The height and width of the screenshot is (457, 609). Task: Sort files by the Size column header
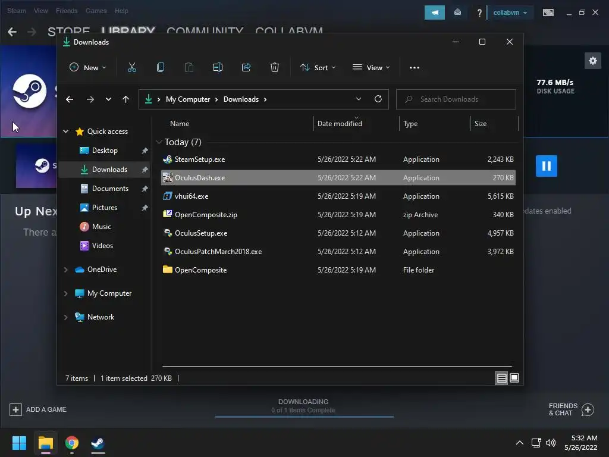[x=481, y=124]
